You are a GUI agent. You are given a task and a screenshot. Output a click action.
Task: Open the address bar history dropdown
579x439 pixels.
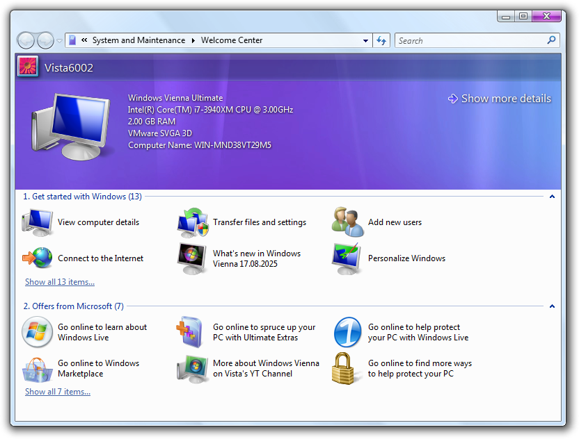tap(366, 41)
